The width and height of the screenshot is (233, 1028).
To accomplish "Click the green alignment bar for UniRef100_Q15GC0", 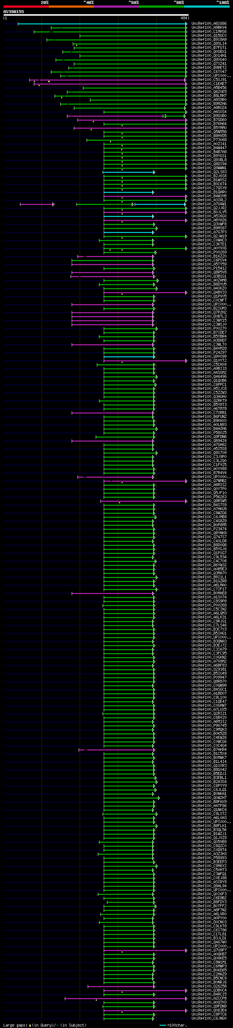I will coord(133,35).
